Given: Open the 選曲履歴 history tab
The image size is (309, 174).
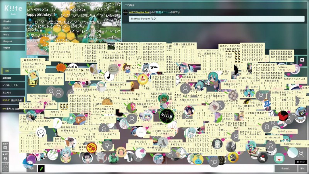Looking at the screenshot, I should click(12, 78).
